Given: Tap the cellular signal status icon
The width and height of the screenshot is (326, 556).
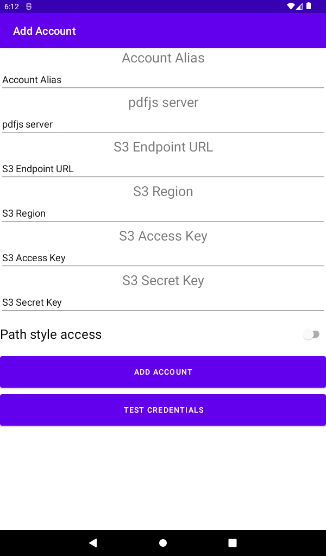Looking at the screenshot, I should 299,7.
